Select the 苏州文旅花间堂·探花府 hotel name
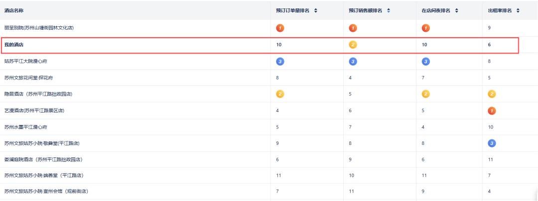Screen dimensions: 538x201 pyautogui.click(x=28, y=77)
